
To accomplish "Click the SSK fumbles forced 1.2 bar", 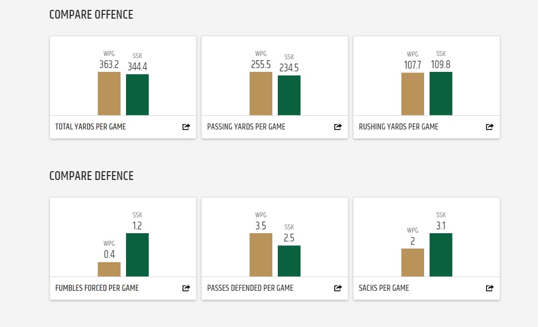I will pos(138,255).
